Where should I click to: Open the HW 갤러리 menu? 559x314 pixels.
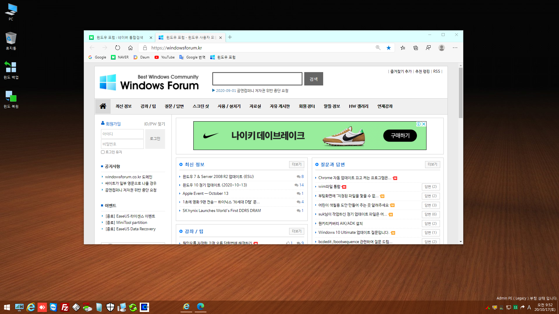pyautogui.click(x=359, y=106)
